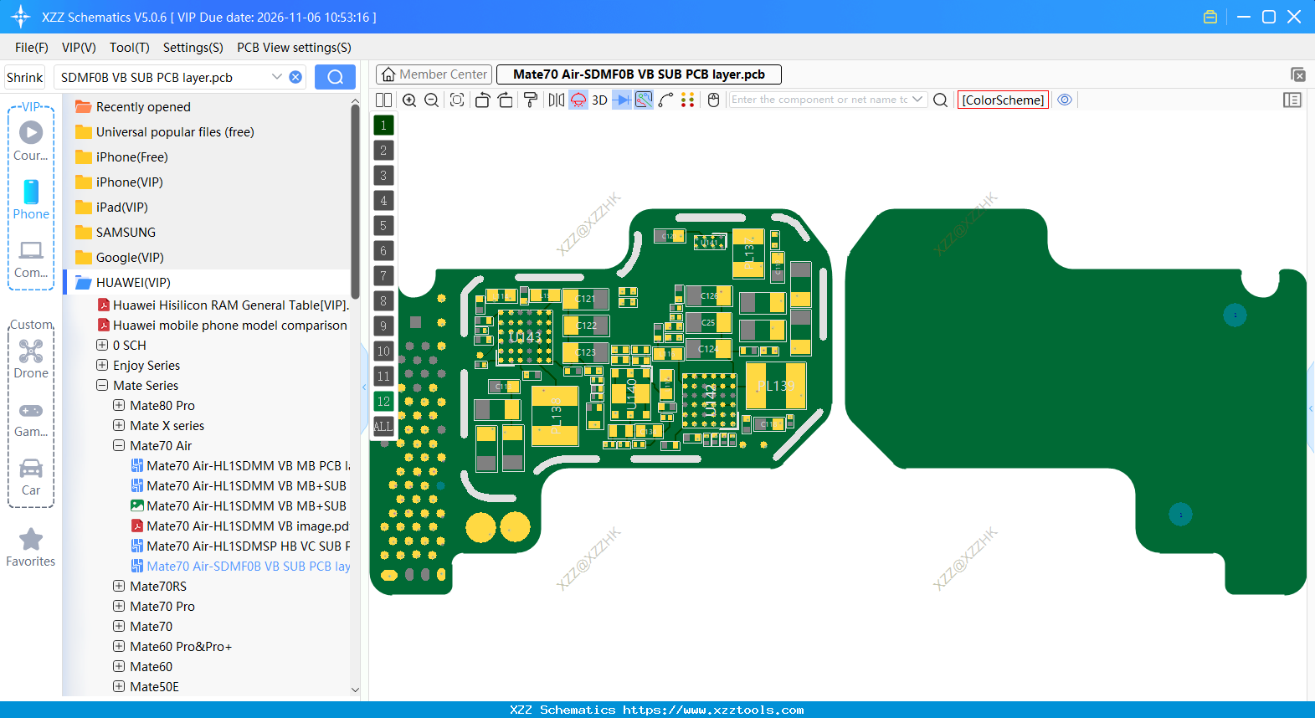Show ALL PCB layers
The width and height of the screenshot is (1315, 718).
(383, 427)
